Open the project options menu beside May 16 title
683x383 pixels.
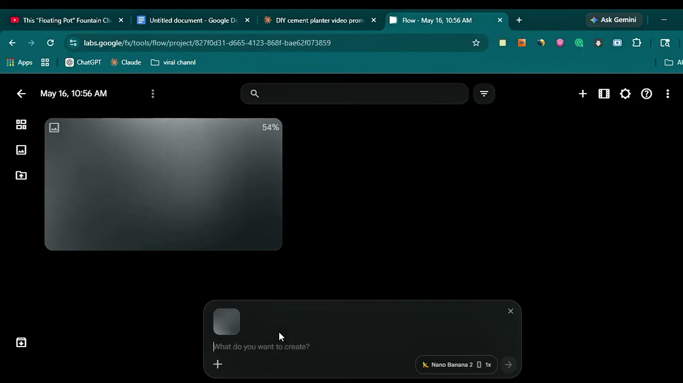click(153, 94)
